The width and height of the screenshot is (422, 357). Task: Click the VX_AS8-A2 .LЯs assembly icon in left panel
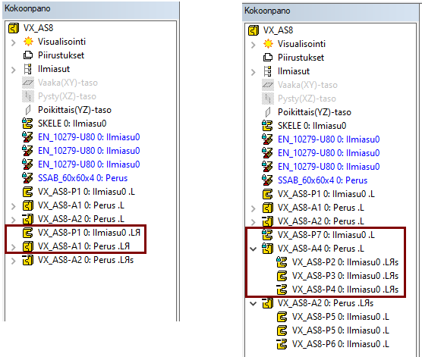[28, 260]
